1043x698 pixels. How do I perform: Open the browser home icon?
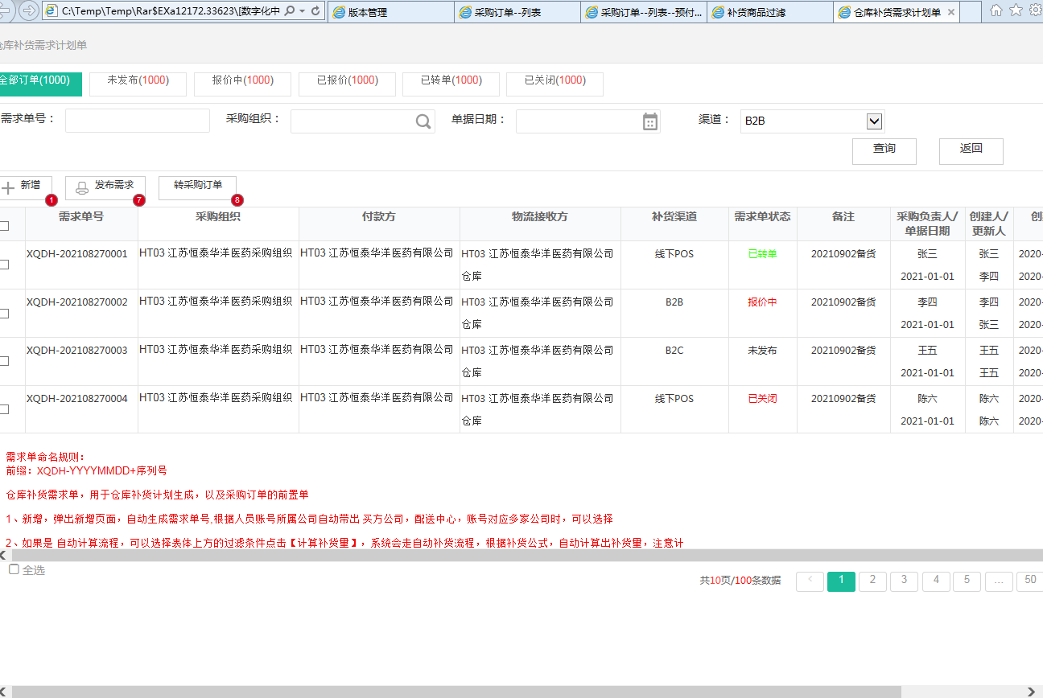[x=996, y=10]
